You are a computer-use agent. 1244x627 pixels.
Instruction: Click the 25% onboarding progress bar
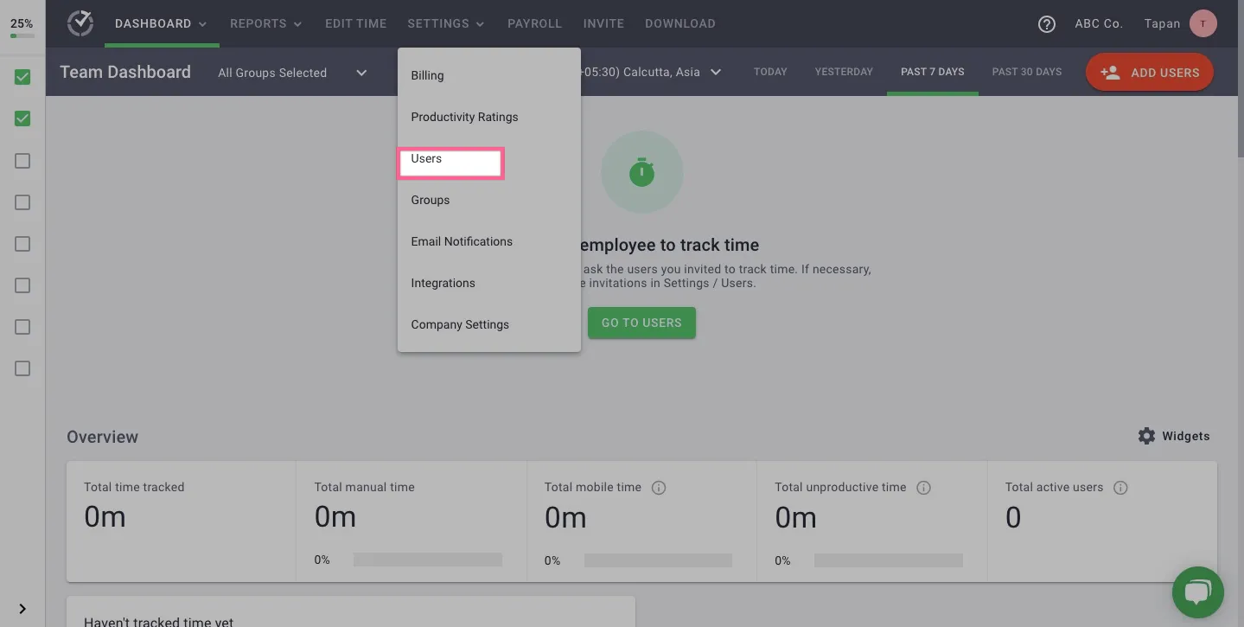(x=22, y=35)
